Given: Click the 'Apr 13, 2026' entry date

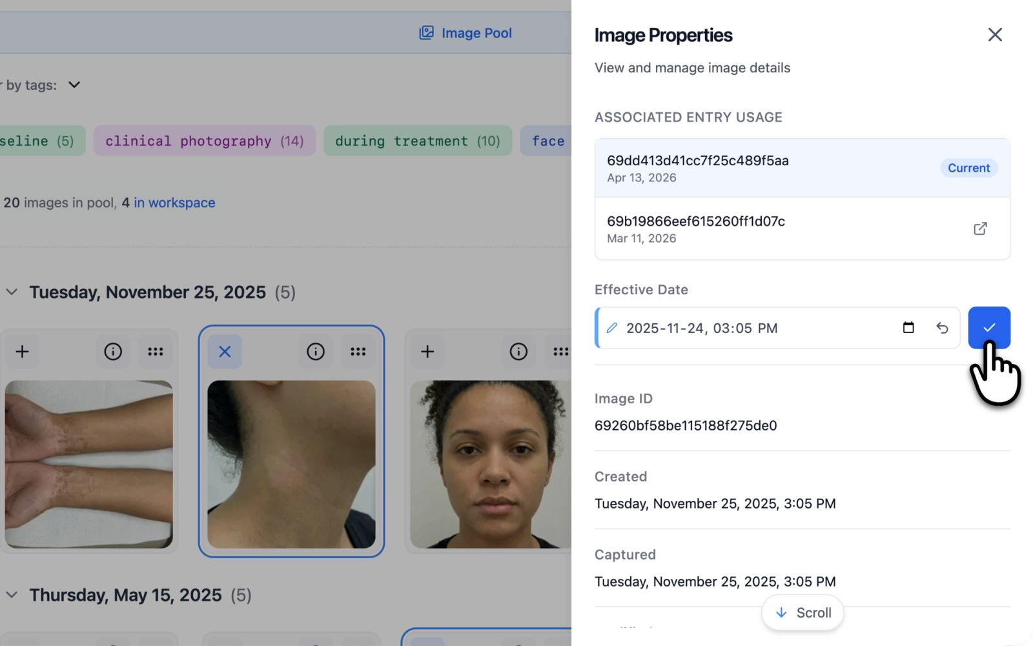Looking at the screenshot, I should (642, 178).
